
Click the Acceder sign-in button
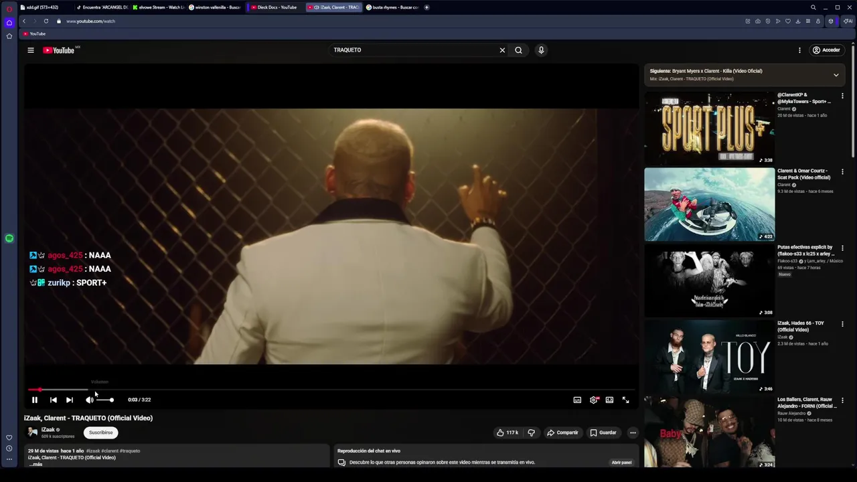[826, 50]
